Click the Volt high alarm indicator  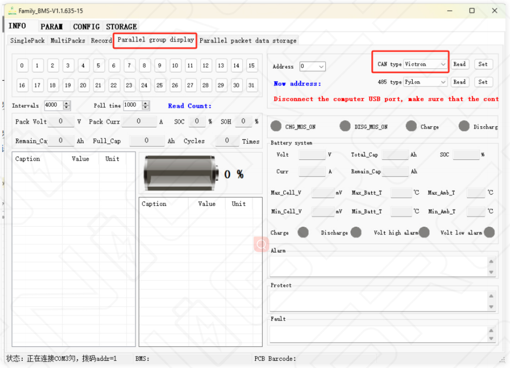click(424, 232)
